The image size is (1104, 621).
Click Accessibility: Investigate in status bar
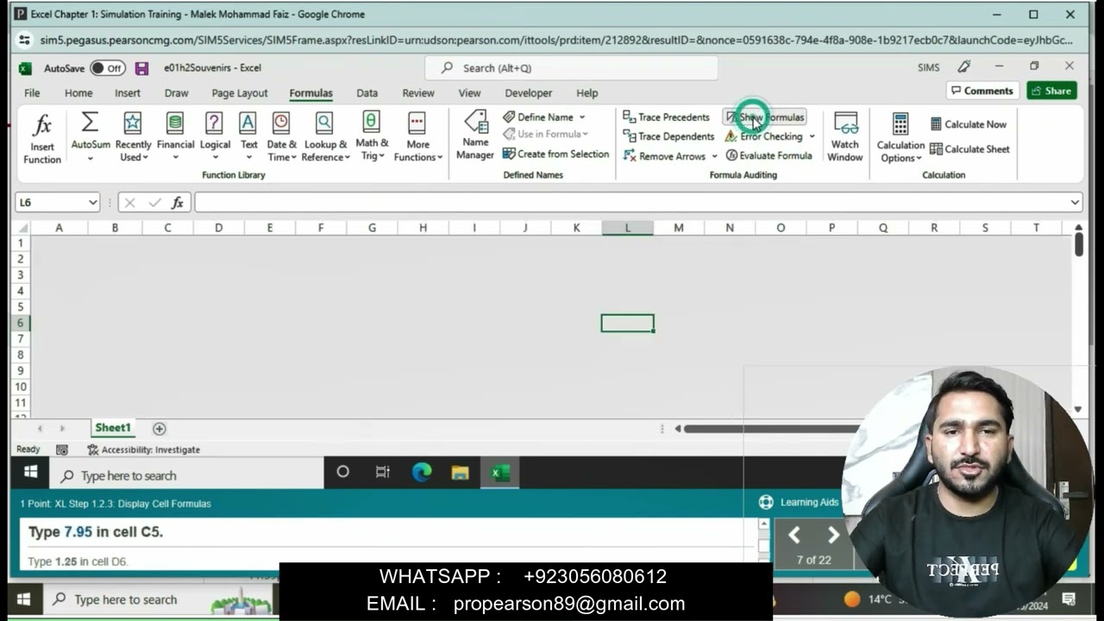pyautogui.click(x=143, y=449)
